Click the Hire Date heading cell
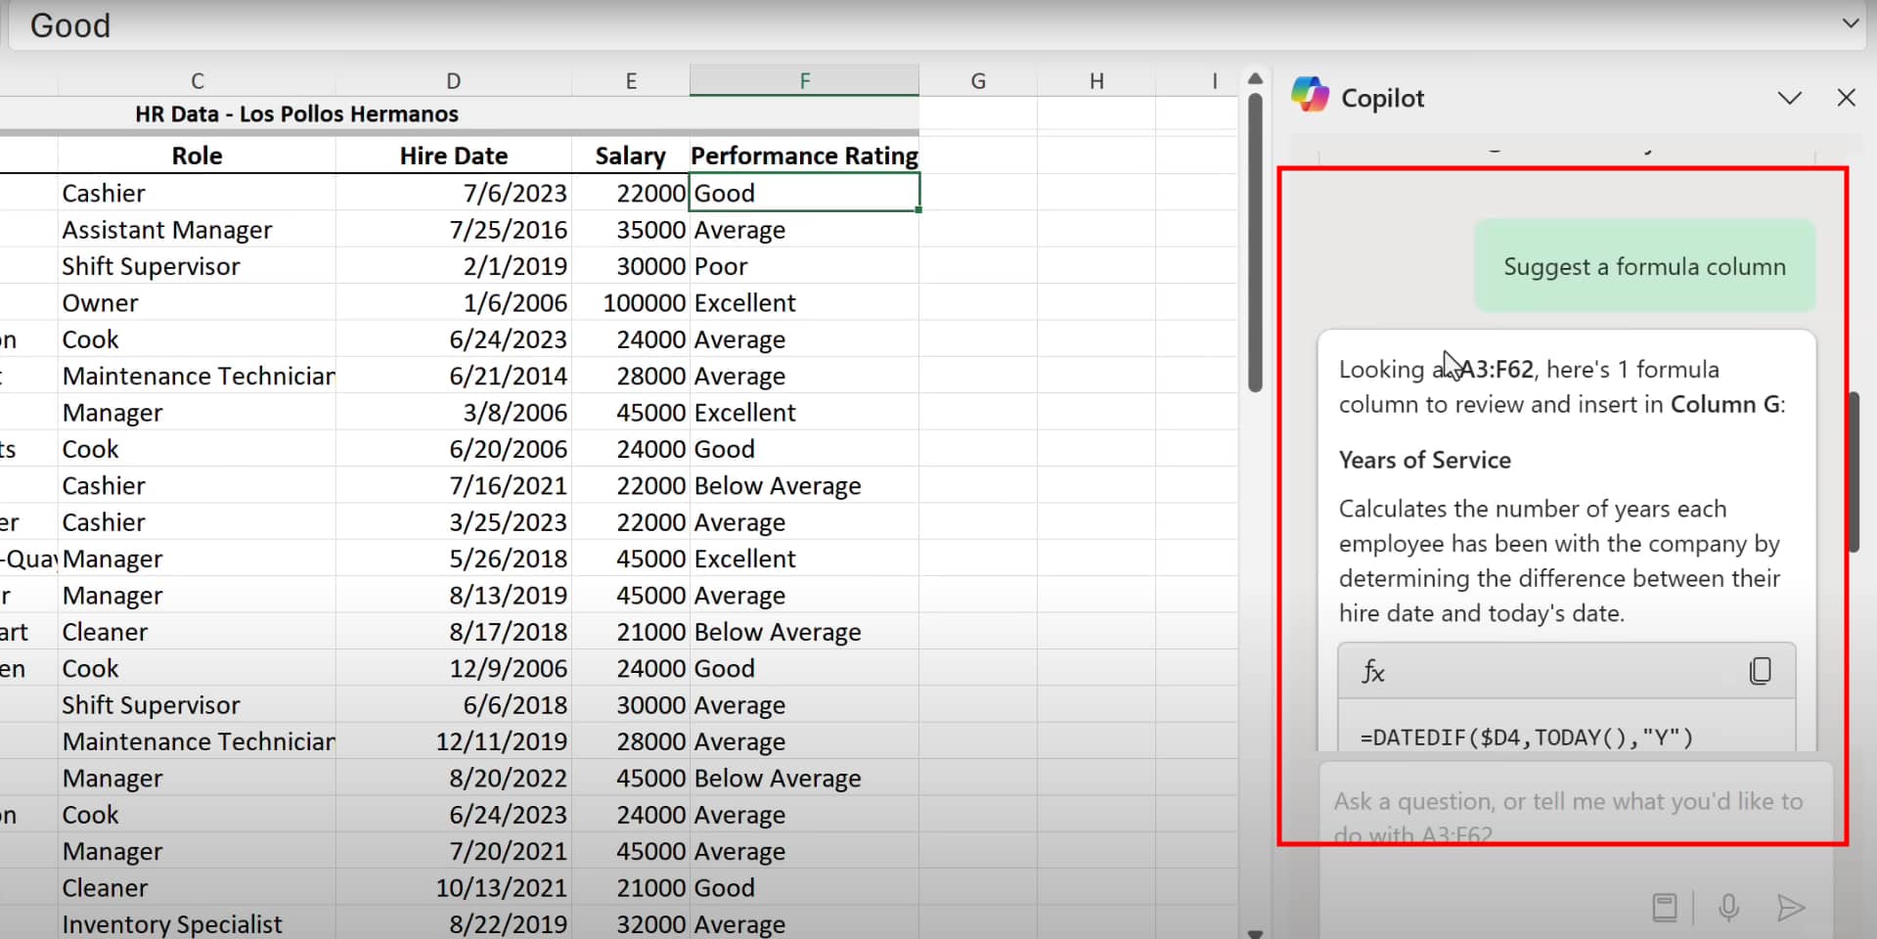 [453, 156]
